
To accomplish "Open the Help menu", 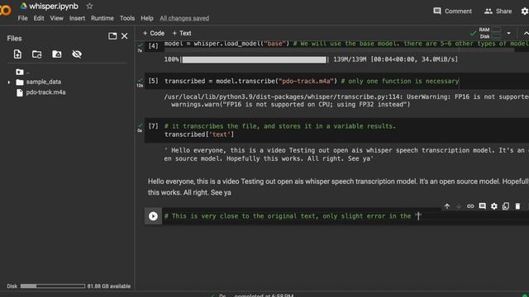I will (147, 18).
